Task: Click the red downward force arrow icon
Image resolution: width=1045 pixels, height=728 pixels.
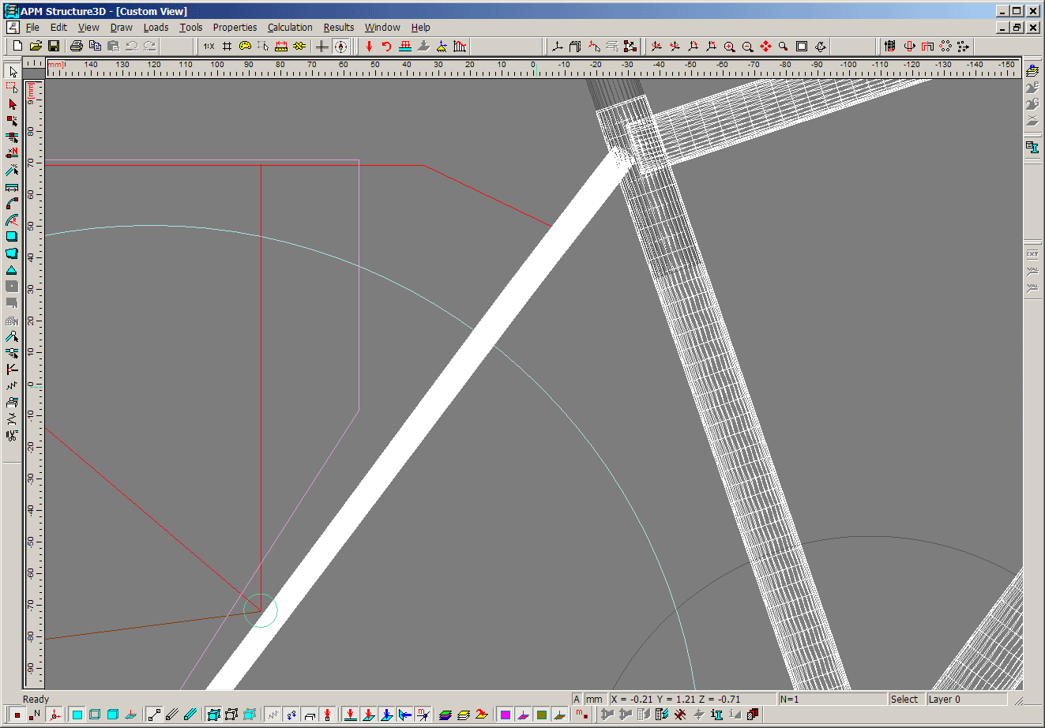Action: pos(369,47)
